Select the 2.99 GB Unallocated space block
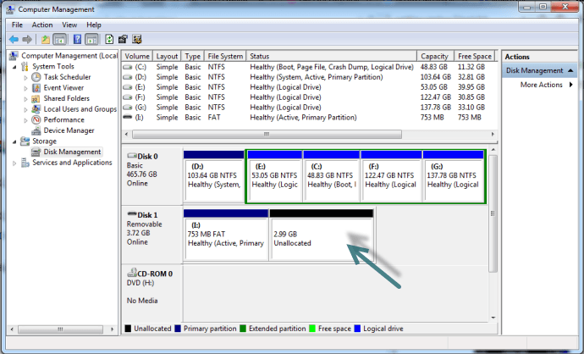 322,235
